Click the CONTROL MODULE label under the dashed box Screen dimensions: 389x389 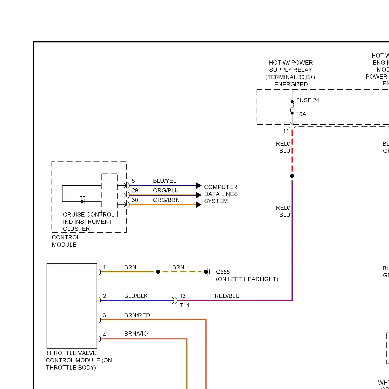click(x=66, y=241)
